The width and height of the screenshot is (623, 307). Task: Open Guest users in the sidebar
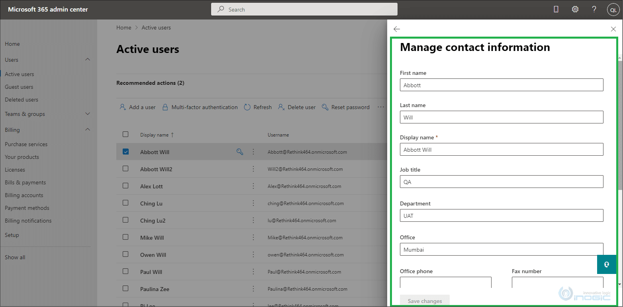pyautogui.click(x=19, y=87)
